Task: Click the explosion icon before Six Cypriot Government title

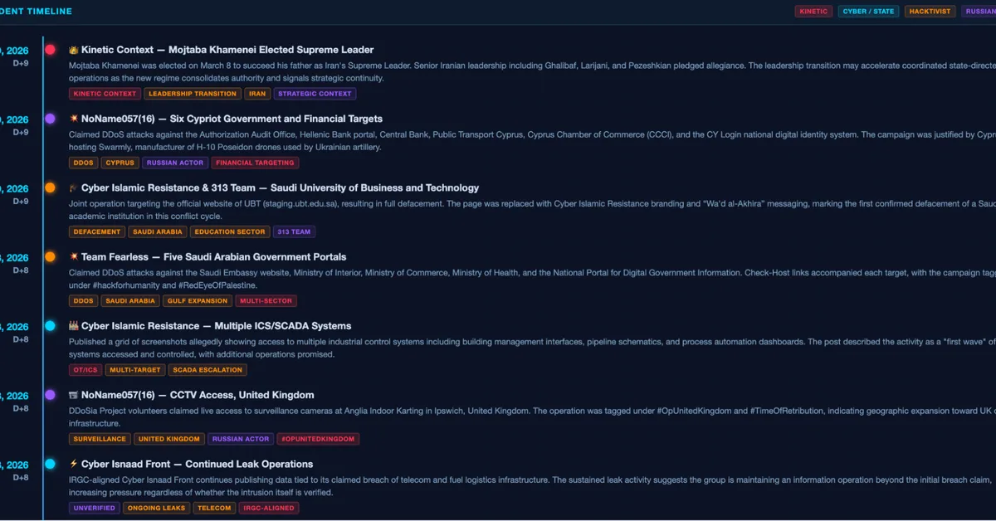Action: click(74, 119)
